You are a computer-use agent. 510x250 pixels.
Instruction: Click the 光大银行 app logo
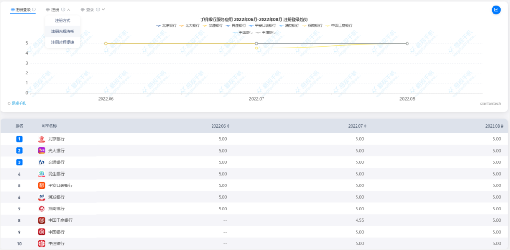click(x=42, y=151)
